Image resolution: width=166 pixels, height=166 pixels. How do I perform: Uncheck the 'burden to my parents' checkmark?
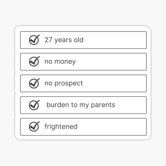[34, 105]
